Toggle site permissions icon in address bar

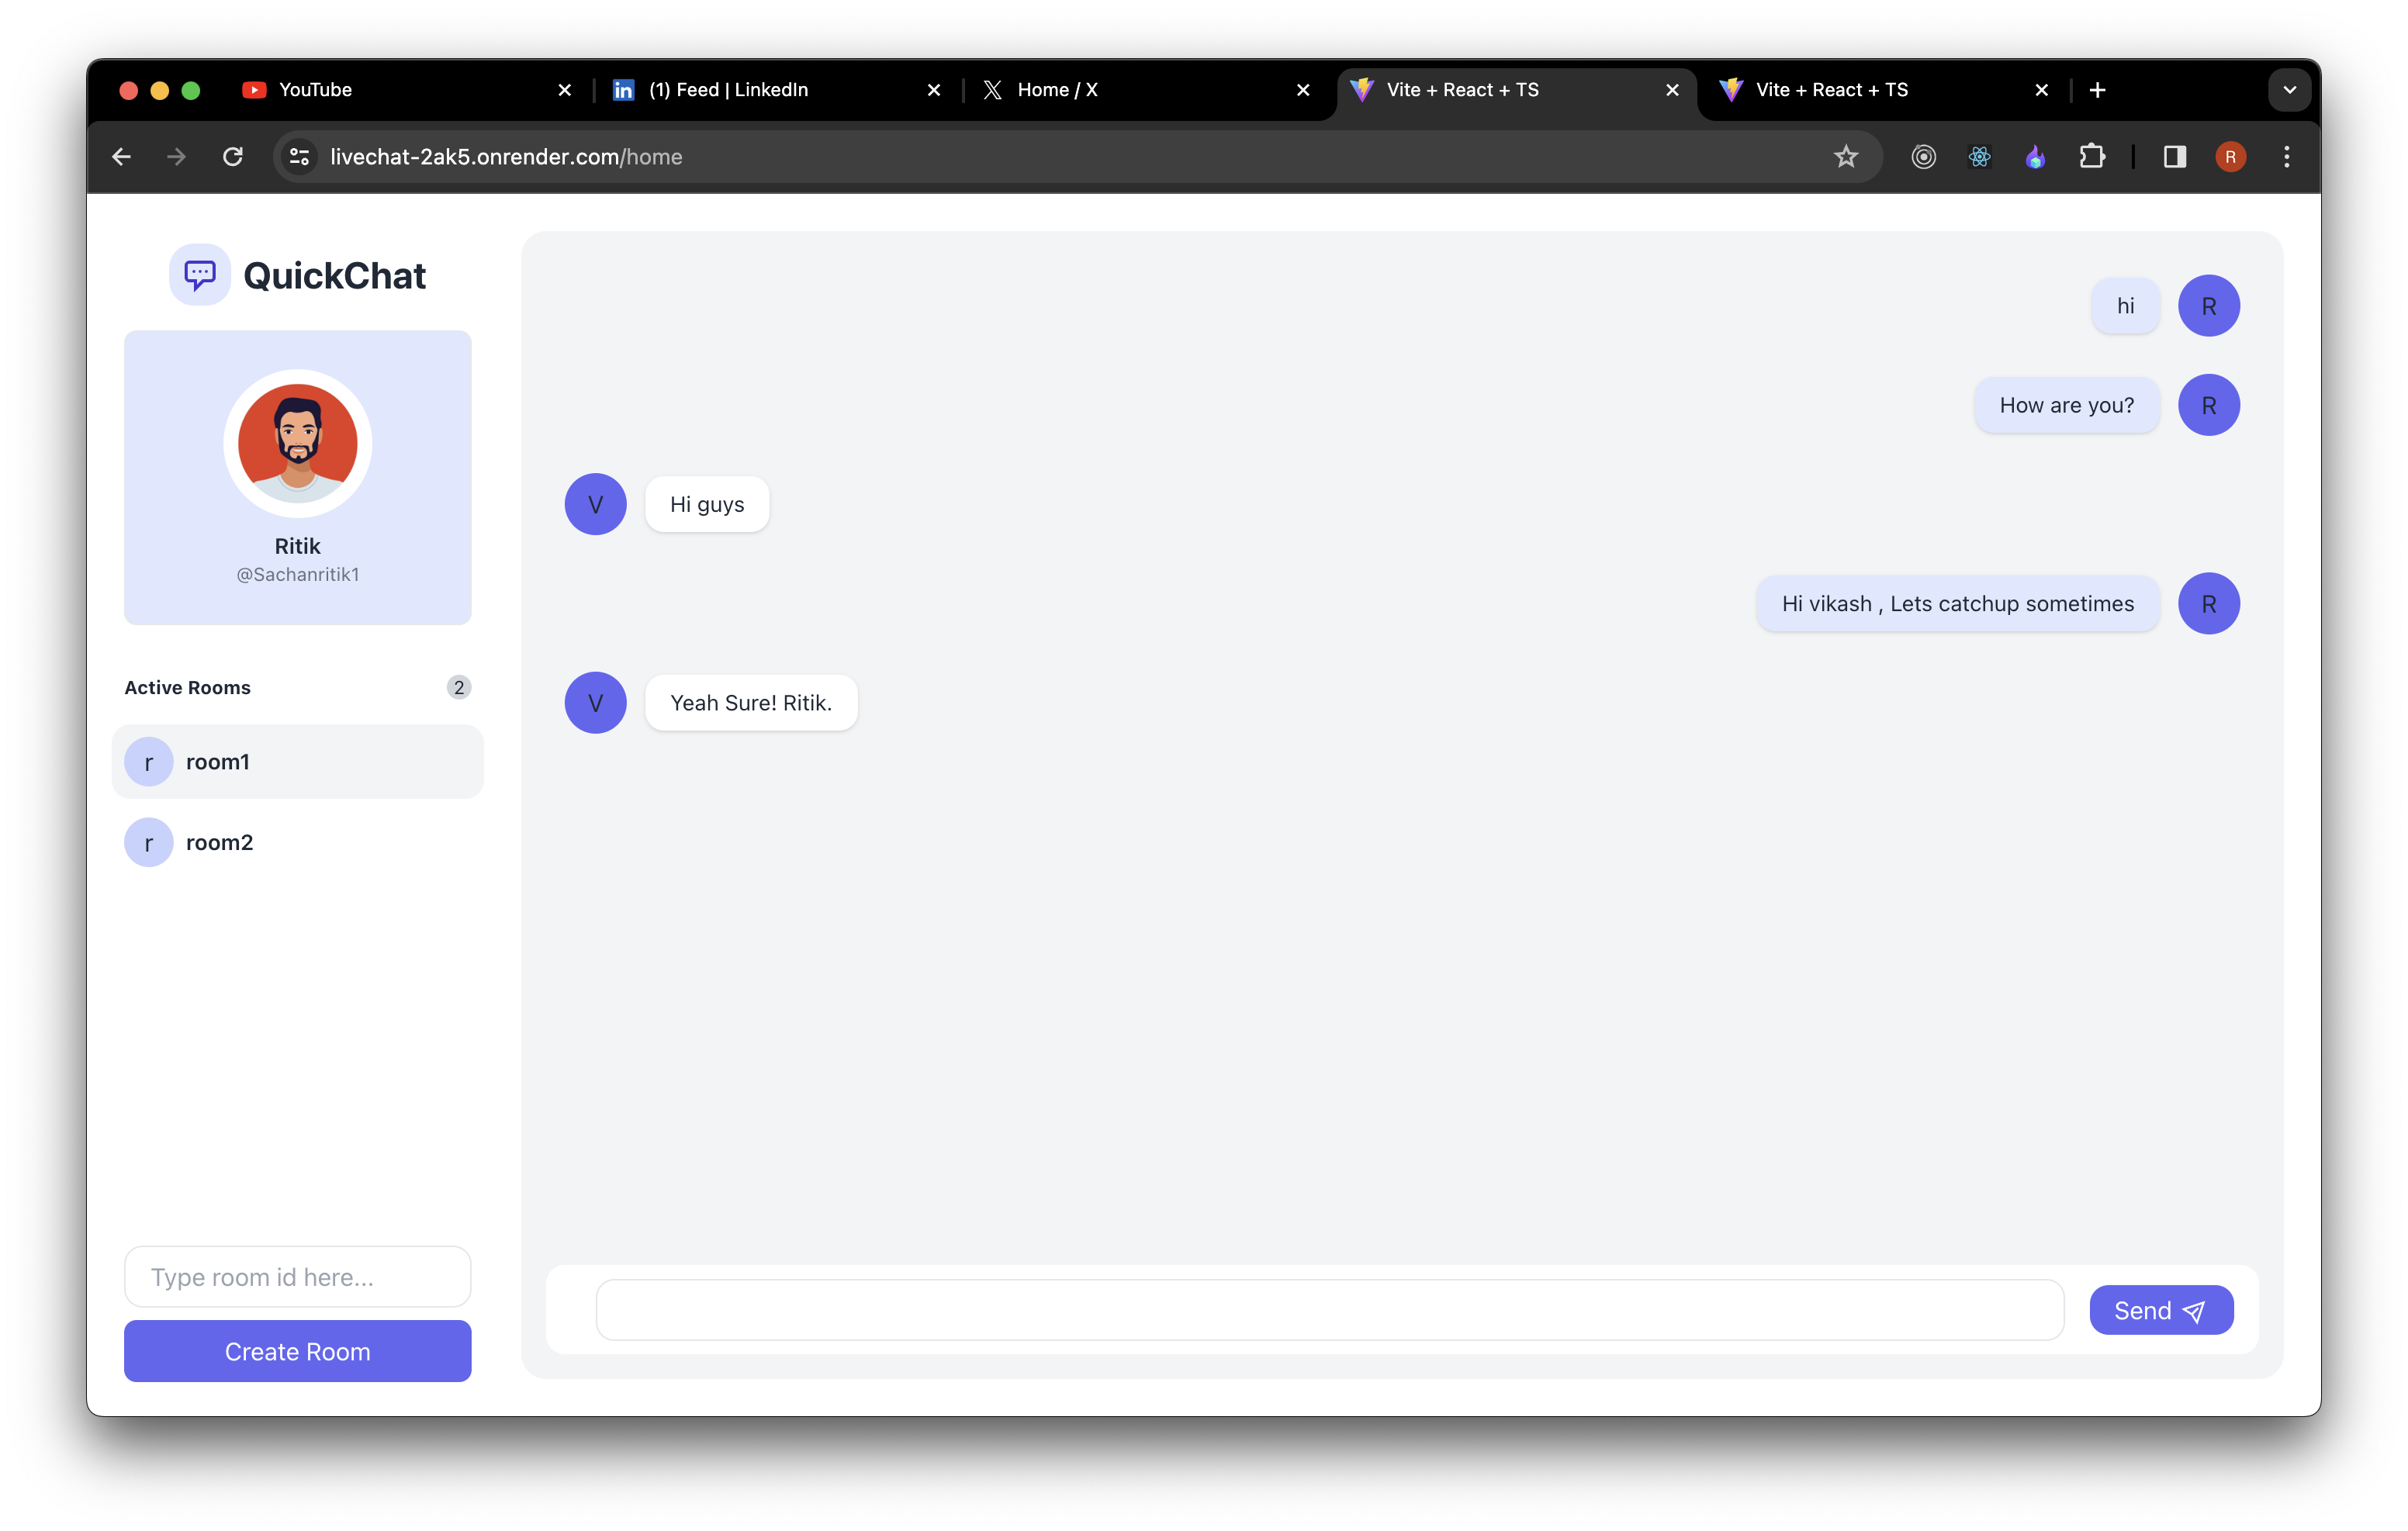(x=298, y=156)
